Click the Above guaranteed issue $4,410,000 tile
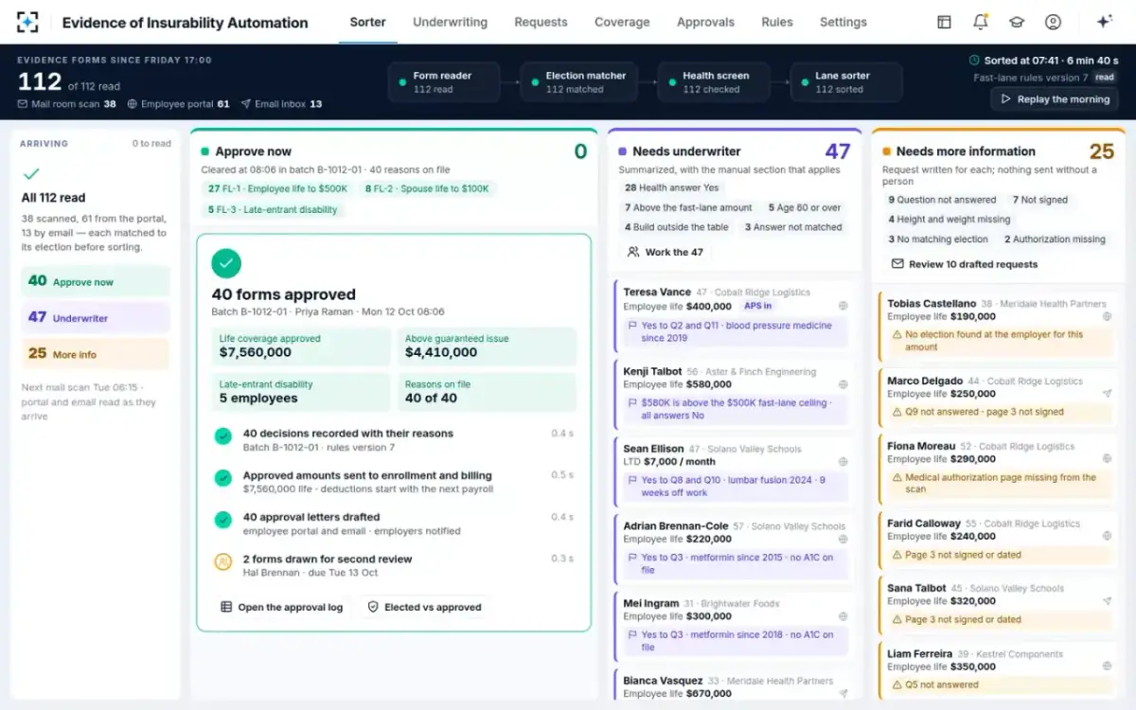 [x=487, y=346]
